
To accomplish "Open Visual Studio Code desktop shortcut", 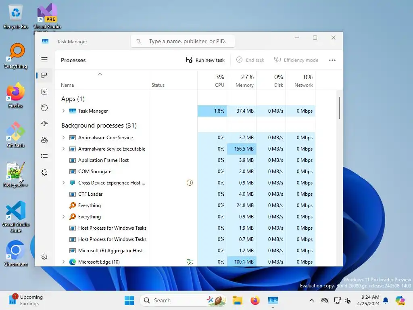I will pos(16,217).
